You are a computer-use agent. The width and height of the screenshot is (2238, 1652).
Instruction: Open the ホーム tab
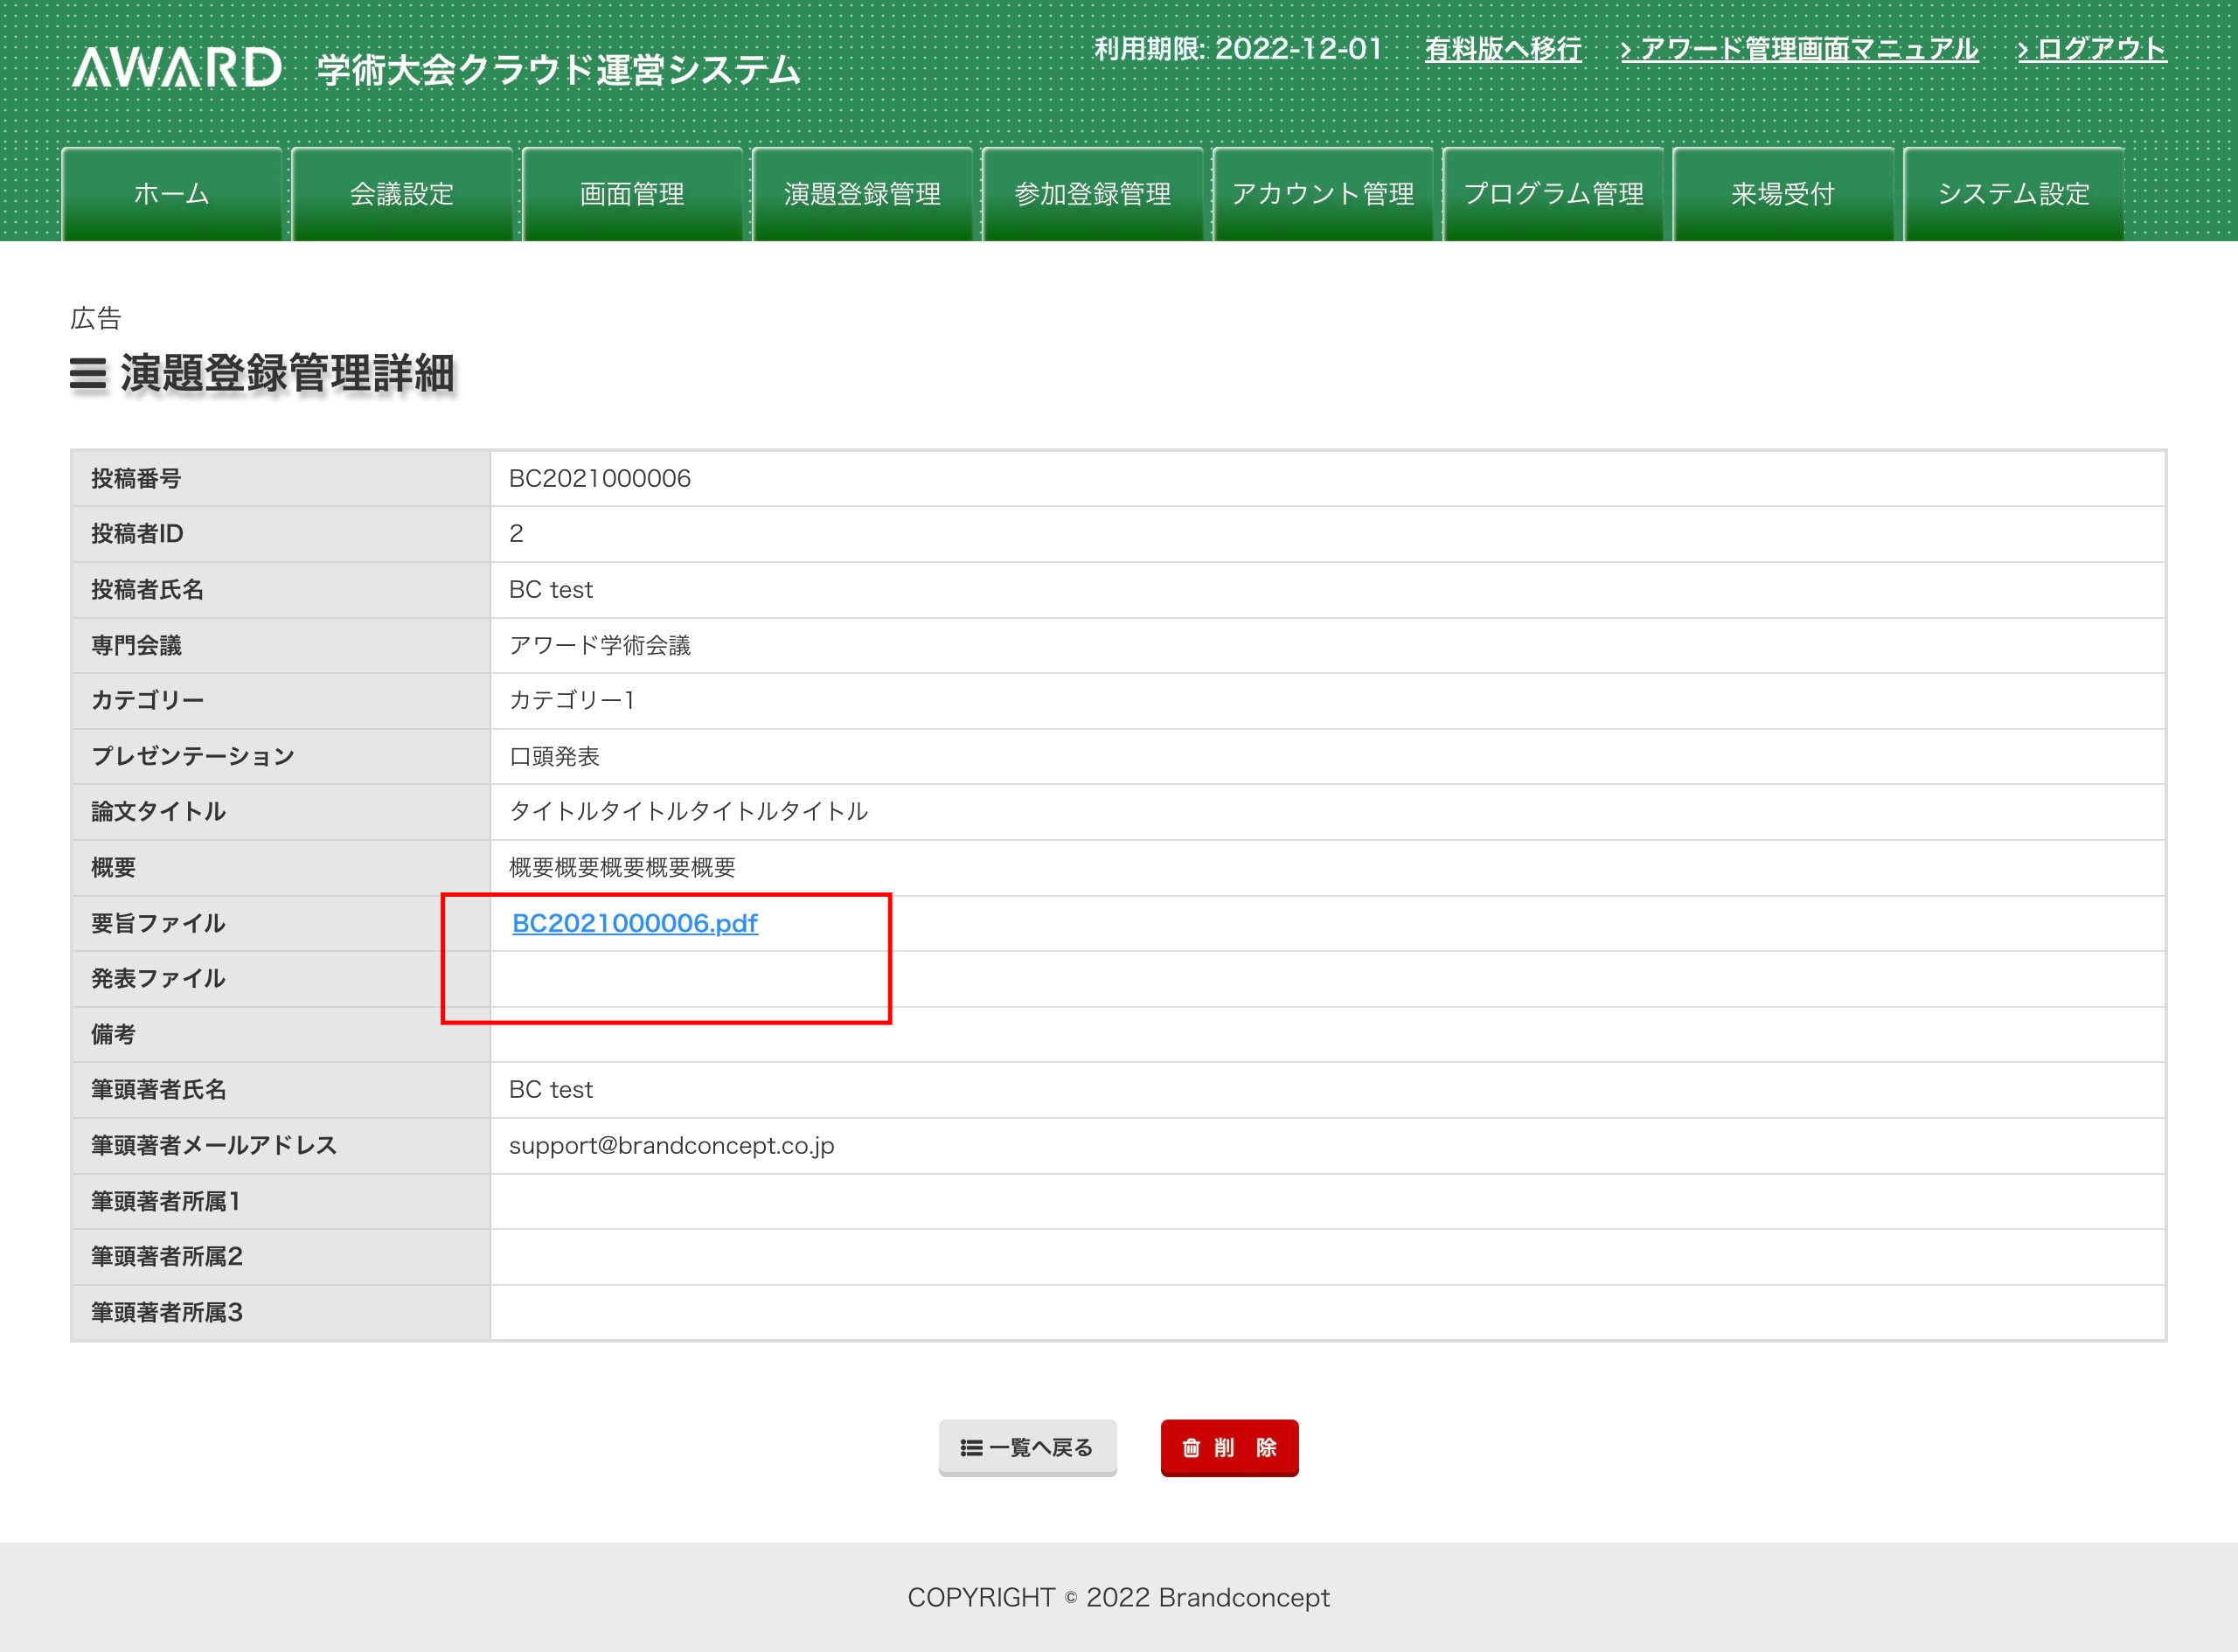(172, 194)
